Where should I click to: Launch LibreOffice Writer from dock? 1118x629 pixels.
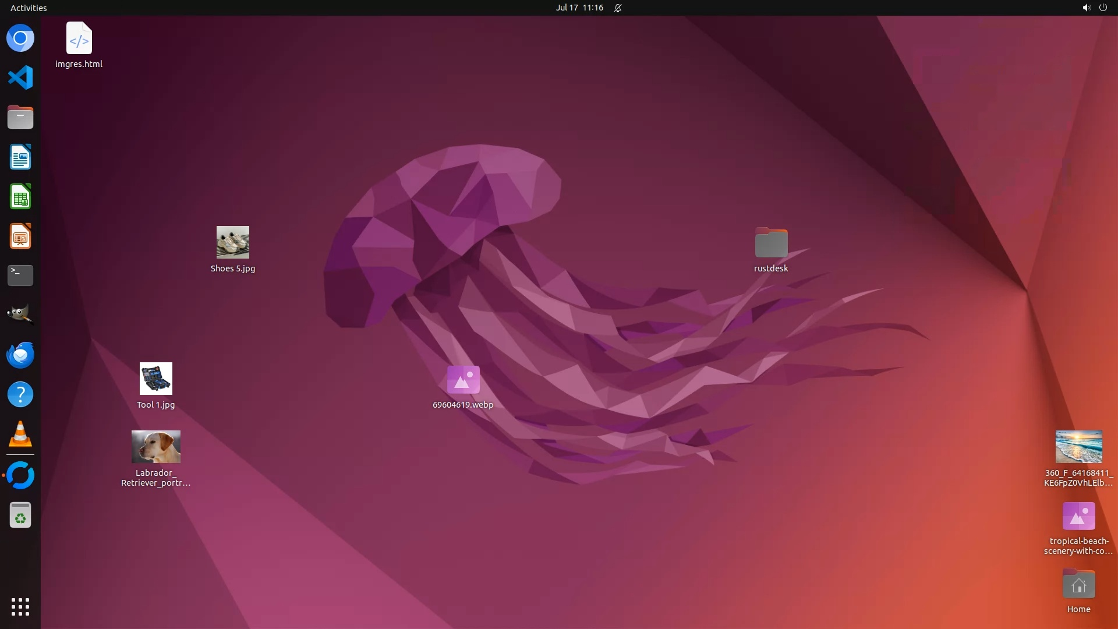[20, 157]
